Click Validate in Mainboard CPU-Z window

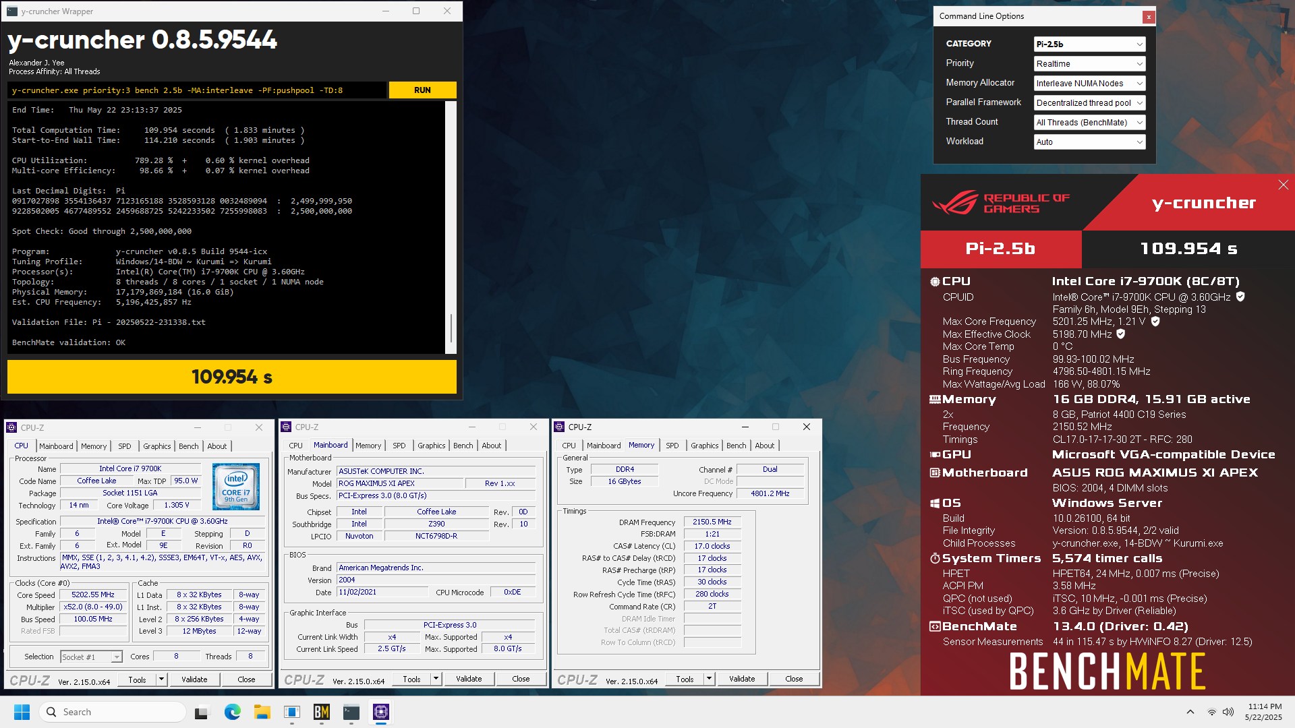pos(469,679)
